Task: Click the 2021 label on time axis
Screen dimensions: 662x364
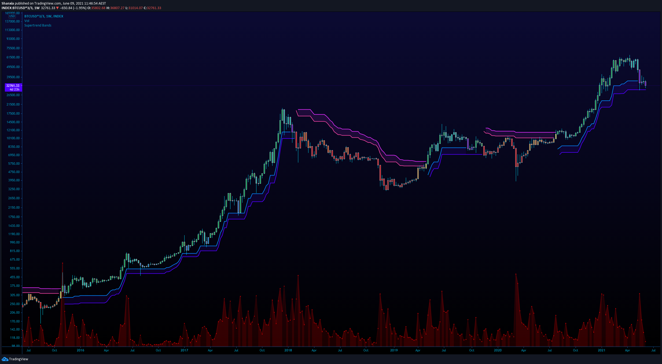Action: point(601,350)
